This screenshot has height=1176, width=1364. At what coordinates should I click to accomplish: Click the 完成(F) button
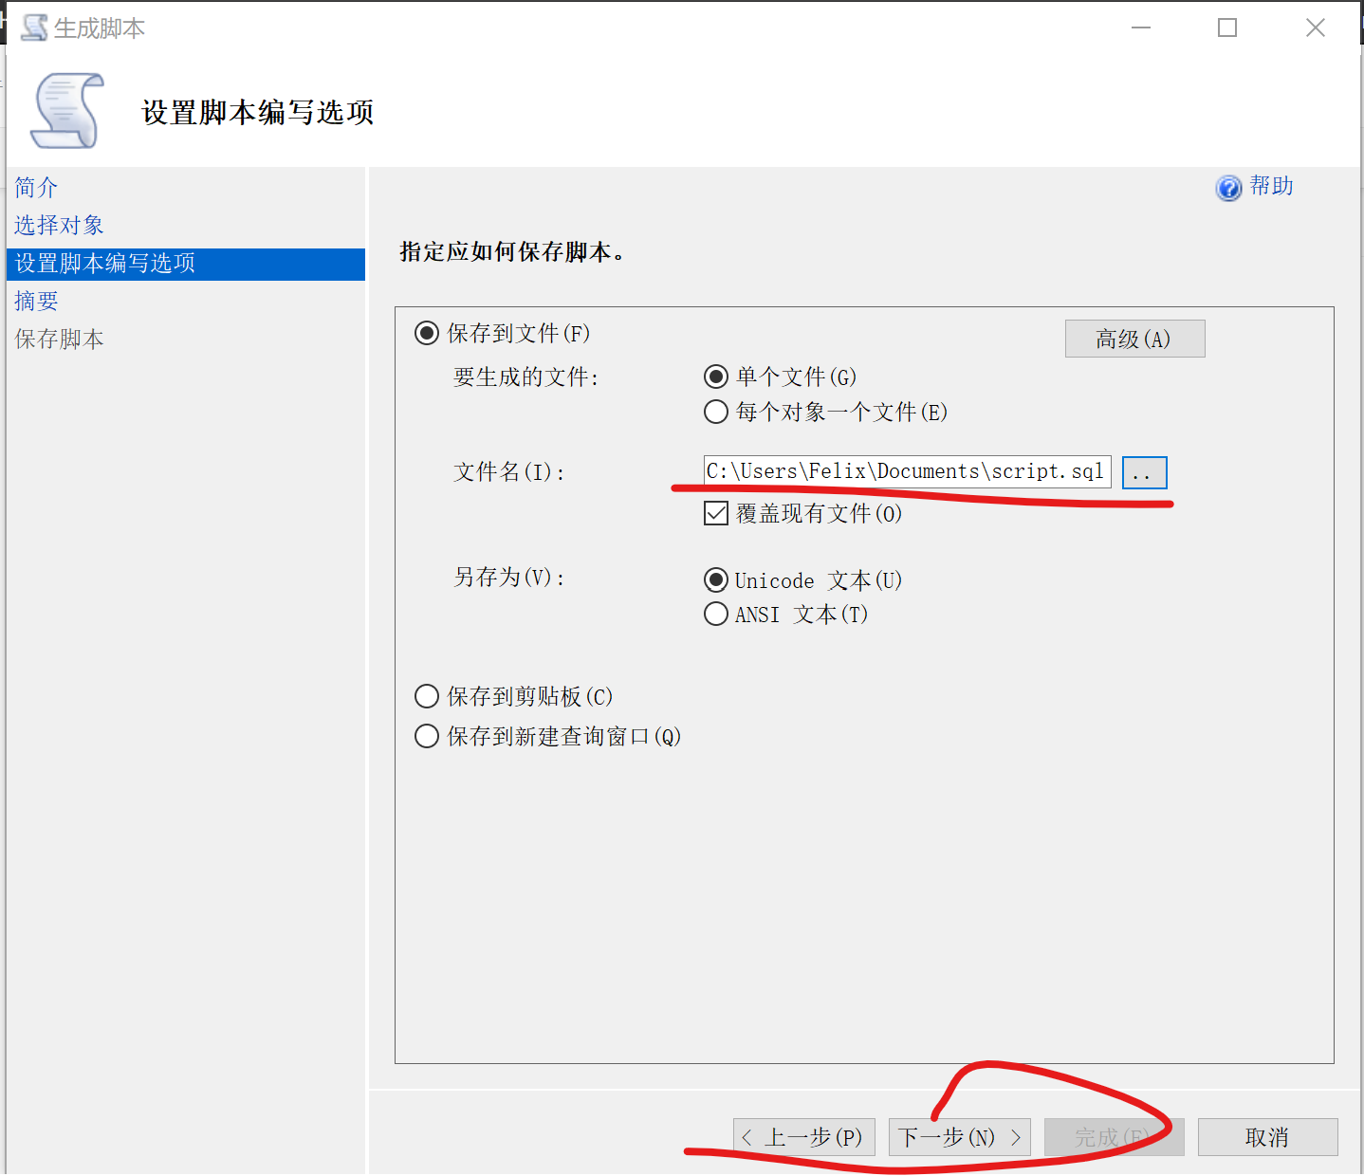pos(1114,1137)
